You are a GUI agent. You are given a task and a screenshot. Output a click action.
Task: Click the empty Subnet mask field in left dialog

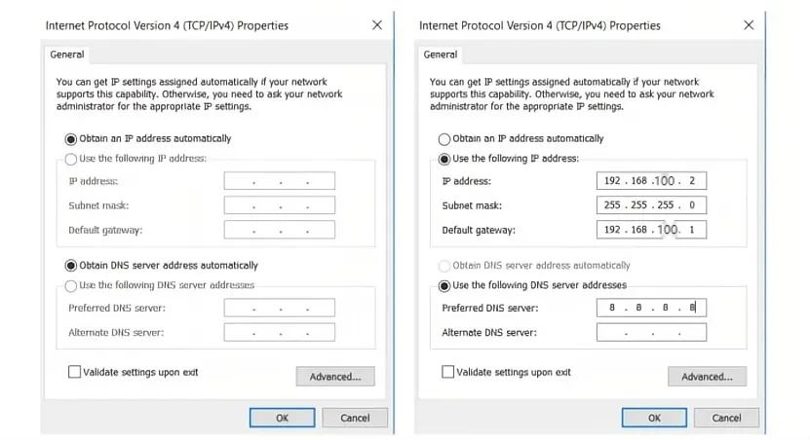[x=280, y=205]
